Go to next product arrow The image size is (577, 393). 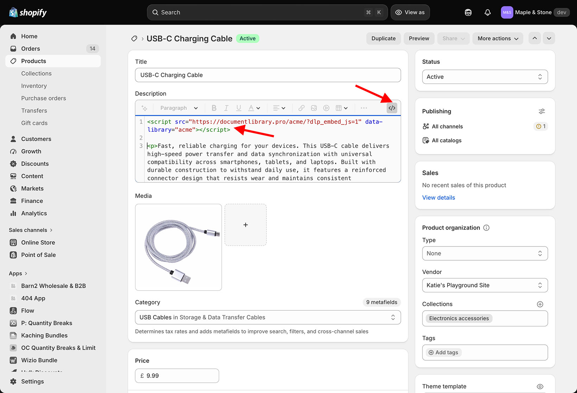[x=549, y=38]
